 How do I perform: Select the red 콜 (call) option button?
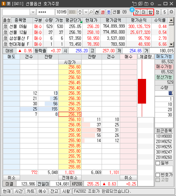click(103, 12)
